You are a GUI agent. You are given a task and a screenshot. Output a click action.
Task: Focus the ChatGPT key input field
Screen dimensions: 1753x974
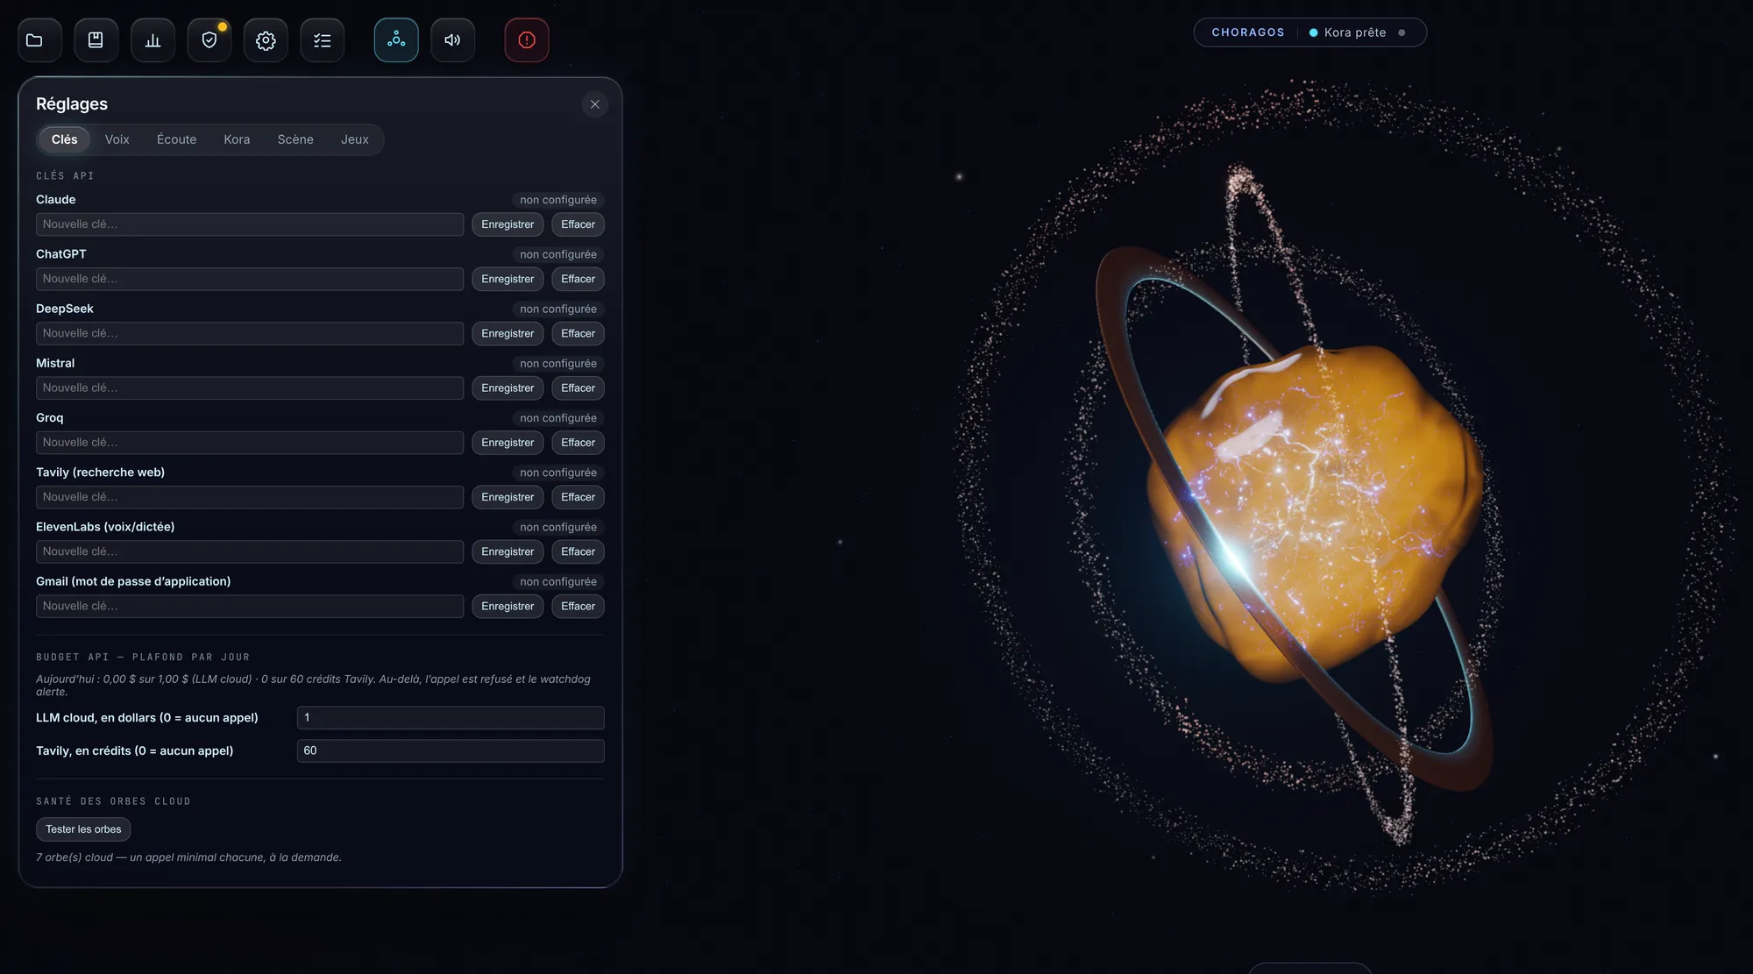click(x=250, y=279)
